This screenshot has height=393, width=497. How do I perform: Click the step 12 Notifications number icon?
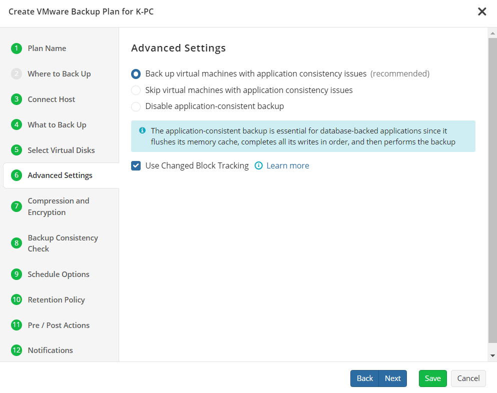click(x=17, y=350)
